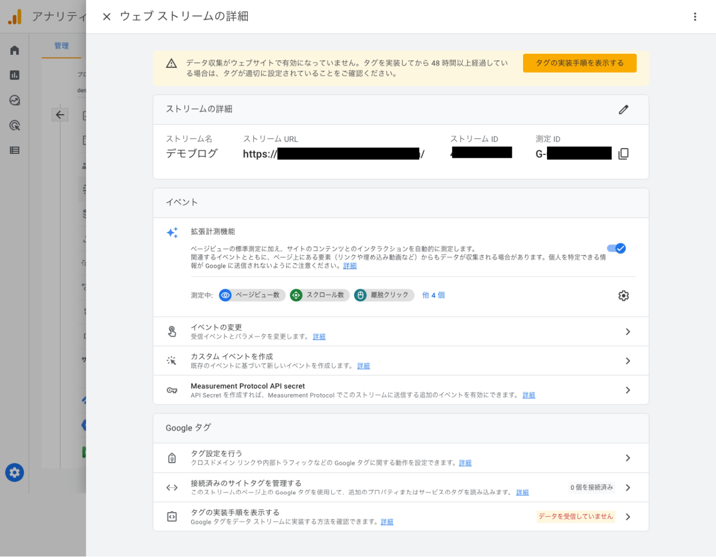Open Advertising icon in left sidebar

[15, 125]
